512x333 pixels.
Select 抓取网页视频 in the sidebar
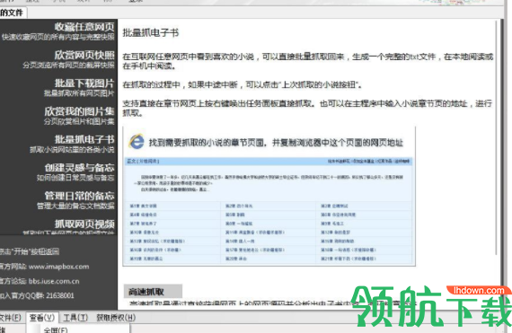84,223
